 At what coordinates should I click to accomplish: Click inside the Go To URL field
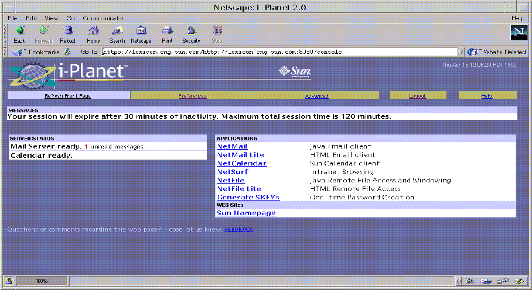tap(279, 52)
